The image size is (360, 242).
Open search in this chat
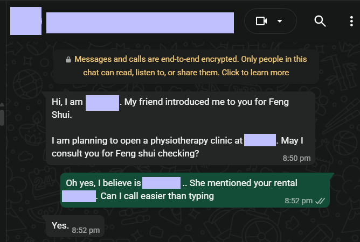(x=320, y=21)
